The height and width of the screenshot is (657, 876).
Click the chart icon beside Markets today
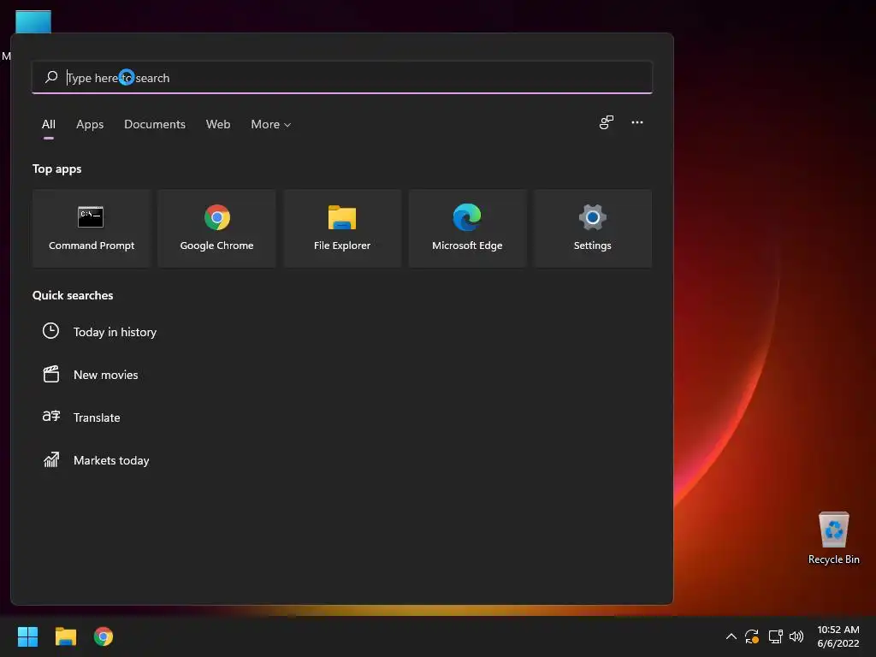[50, 459]
